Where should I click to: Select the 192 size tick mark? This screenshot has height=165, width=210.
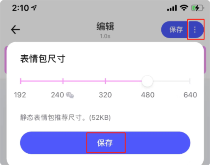(x=21, y=81)
